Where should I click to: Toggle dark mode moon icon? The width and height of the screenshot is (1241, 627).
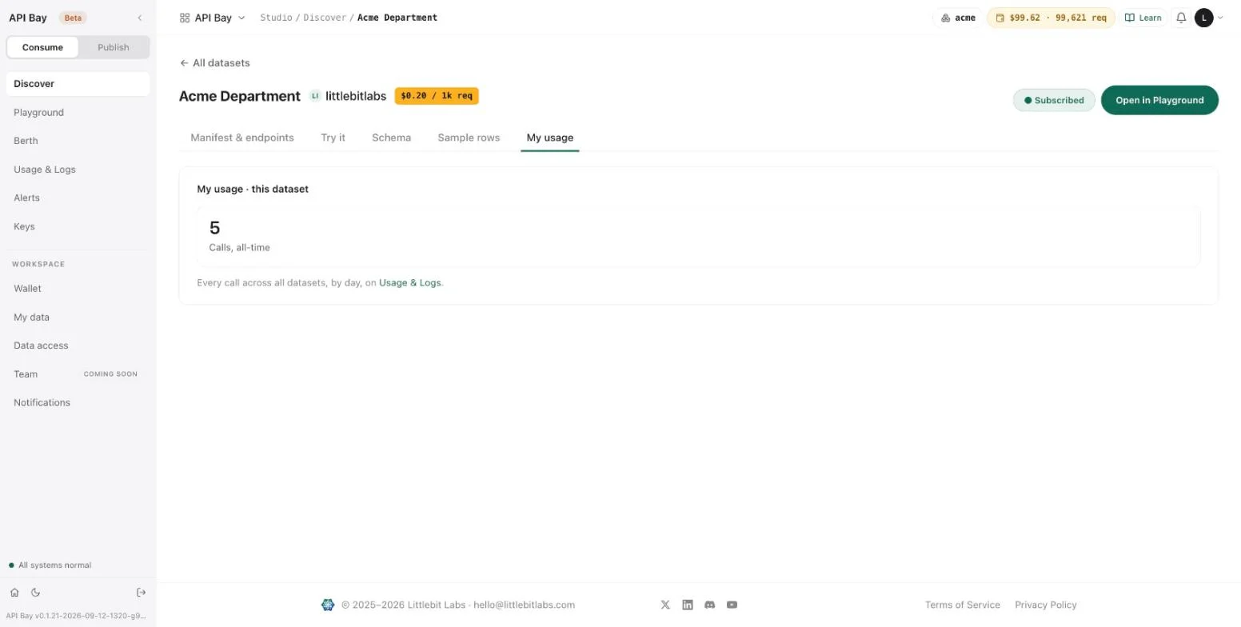pyautogui.click(x=35, y=593)
